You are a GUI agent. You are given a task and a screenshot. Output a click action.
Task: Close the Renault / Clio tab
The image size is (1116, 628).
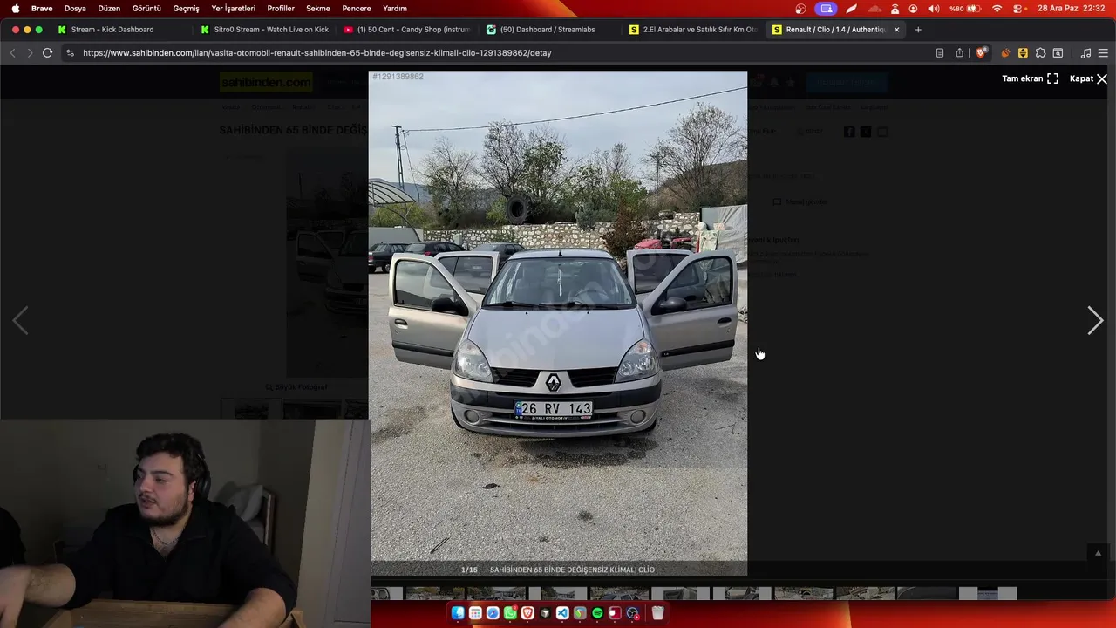click(896, 30)
